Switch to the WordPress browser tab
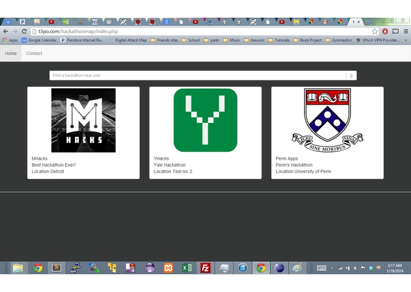Screen dimensions: 411x292 [109, 22]
